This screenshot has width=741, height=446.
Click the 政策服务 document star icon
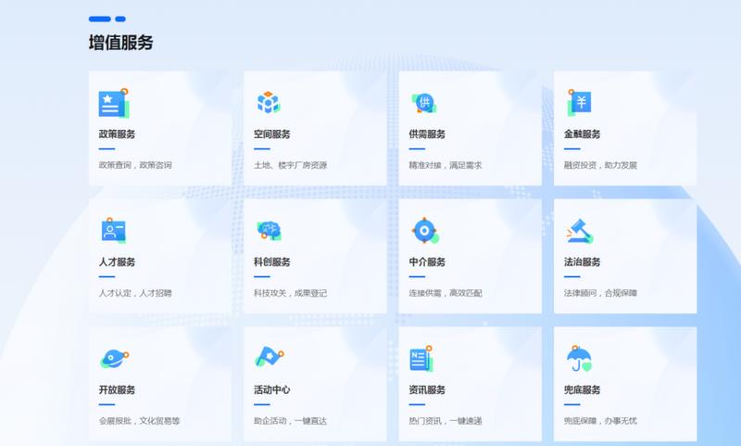click(113, 103)
